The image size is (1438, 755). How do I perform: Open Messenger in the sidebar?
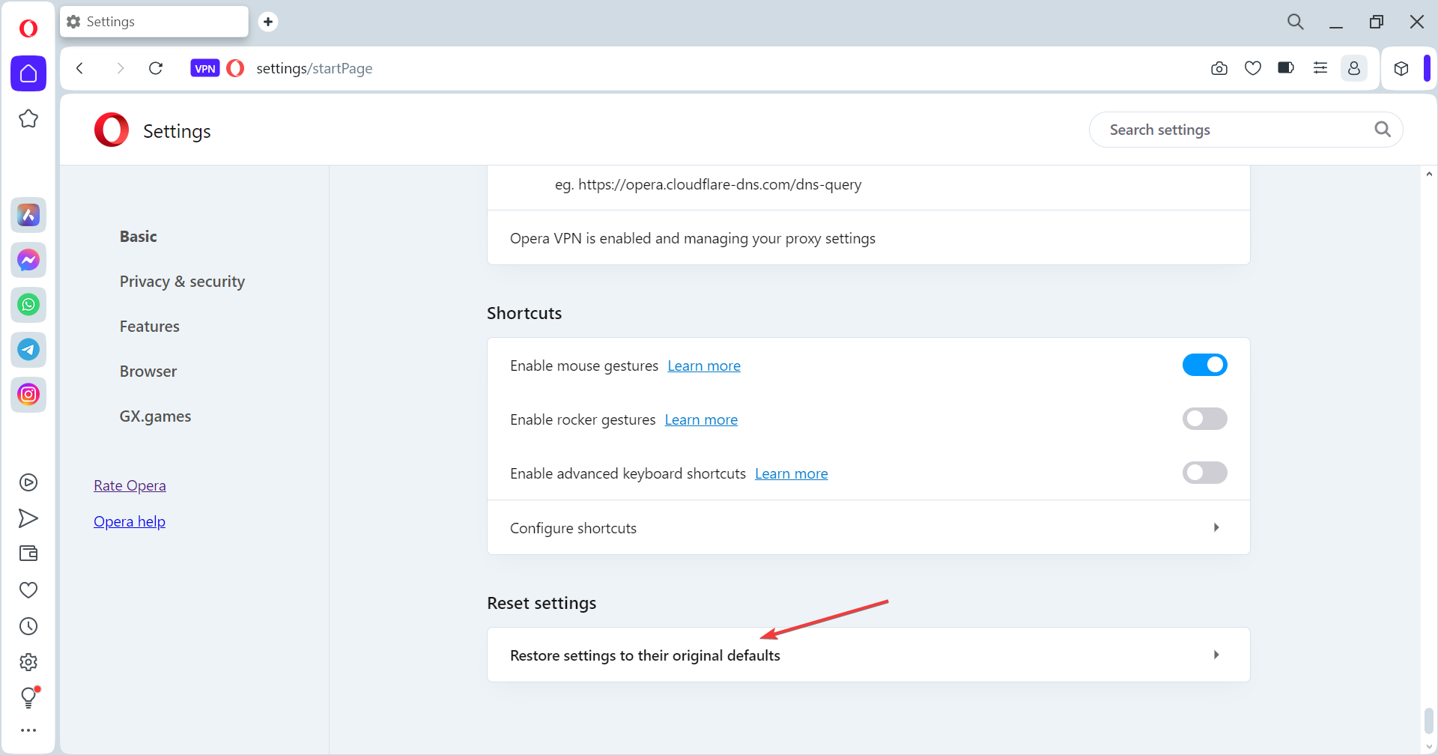[x=28, y=260]
